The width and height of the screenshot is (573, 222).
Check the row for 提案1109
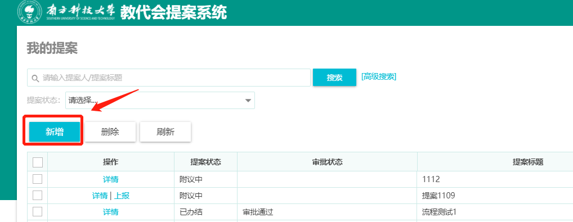tap(38, 196)
